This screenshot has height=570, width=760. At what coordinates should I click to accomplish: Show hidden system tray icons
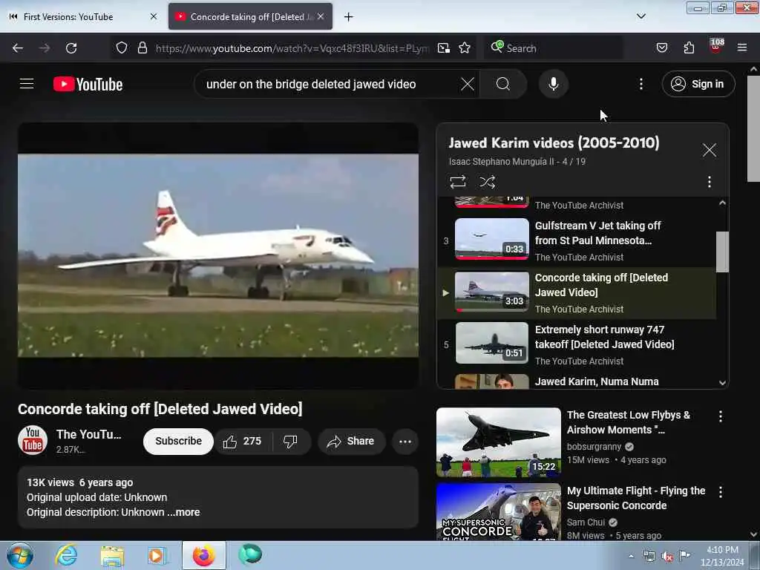[631, 556]
